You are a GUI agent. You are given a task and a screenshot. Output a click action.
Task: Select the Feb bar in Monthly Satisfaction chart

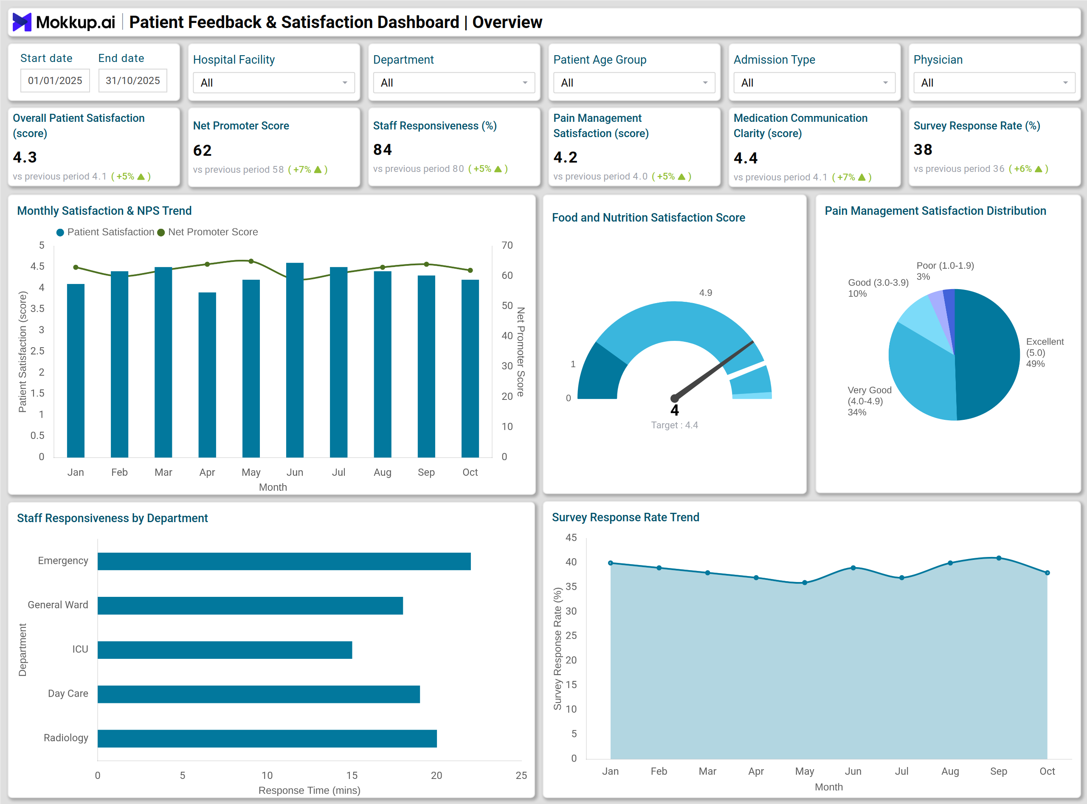click(x=119, y=365)
